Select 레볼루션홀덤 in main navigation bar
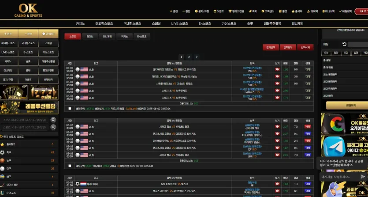This screenshot has width=368, height=197. (x=272, y=23)
